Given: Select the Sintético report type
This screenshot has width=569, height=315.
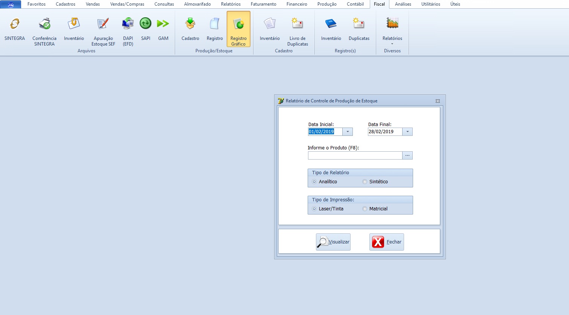Looking at the screenshot, I should pyautogui.click(x=365, y=182).
